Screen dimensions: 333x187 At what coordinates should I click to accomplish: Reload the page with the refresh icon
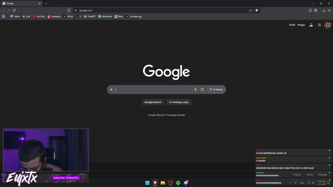coord(14,10)
